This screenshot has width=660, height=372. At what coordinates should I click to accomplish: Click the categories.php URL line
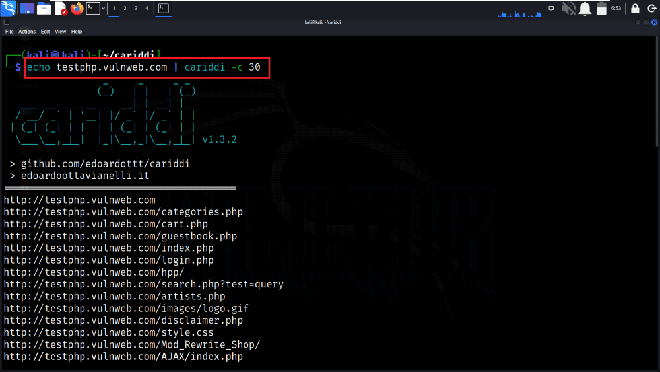[x=123, y=212]
